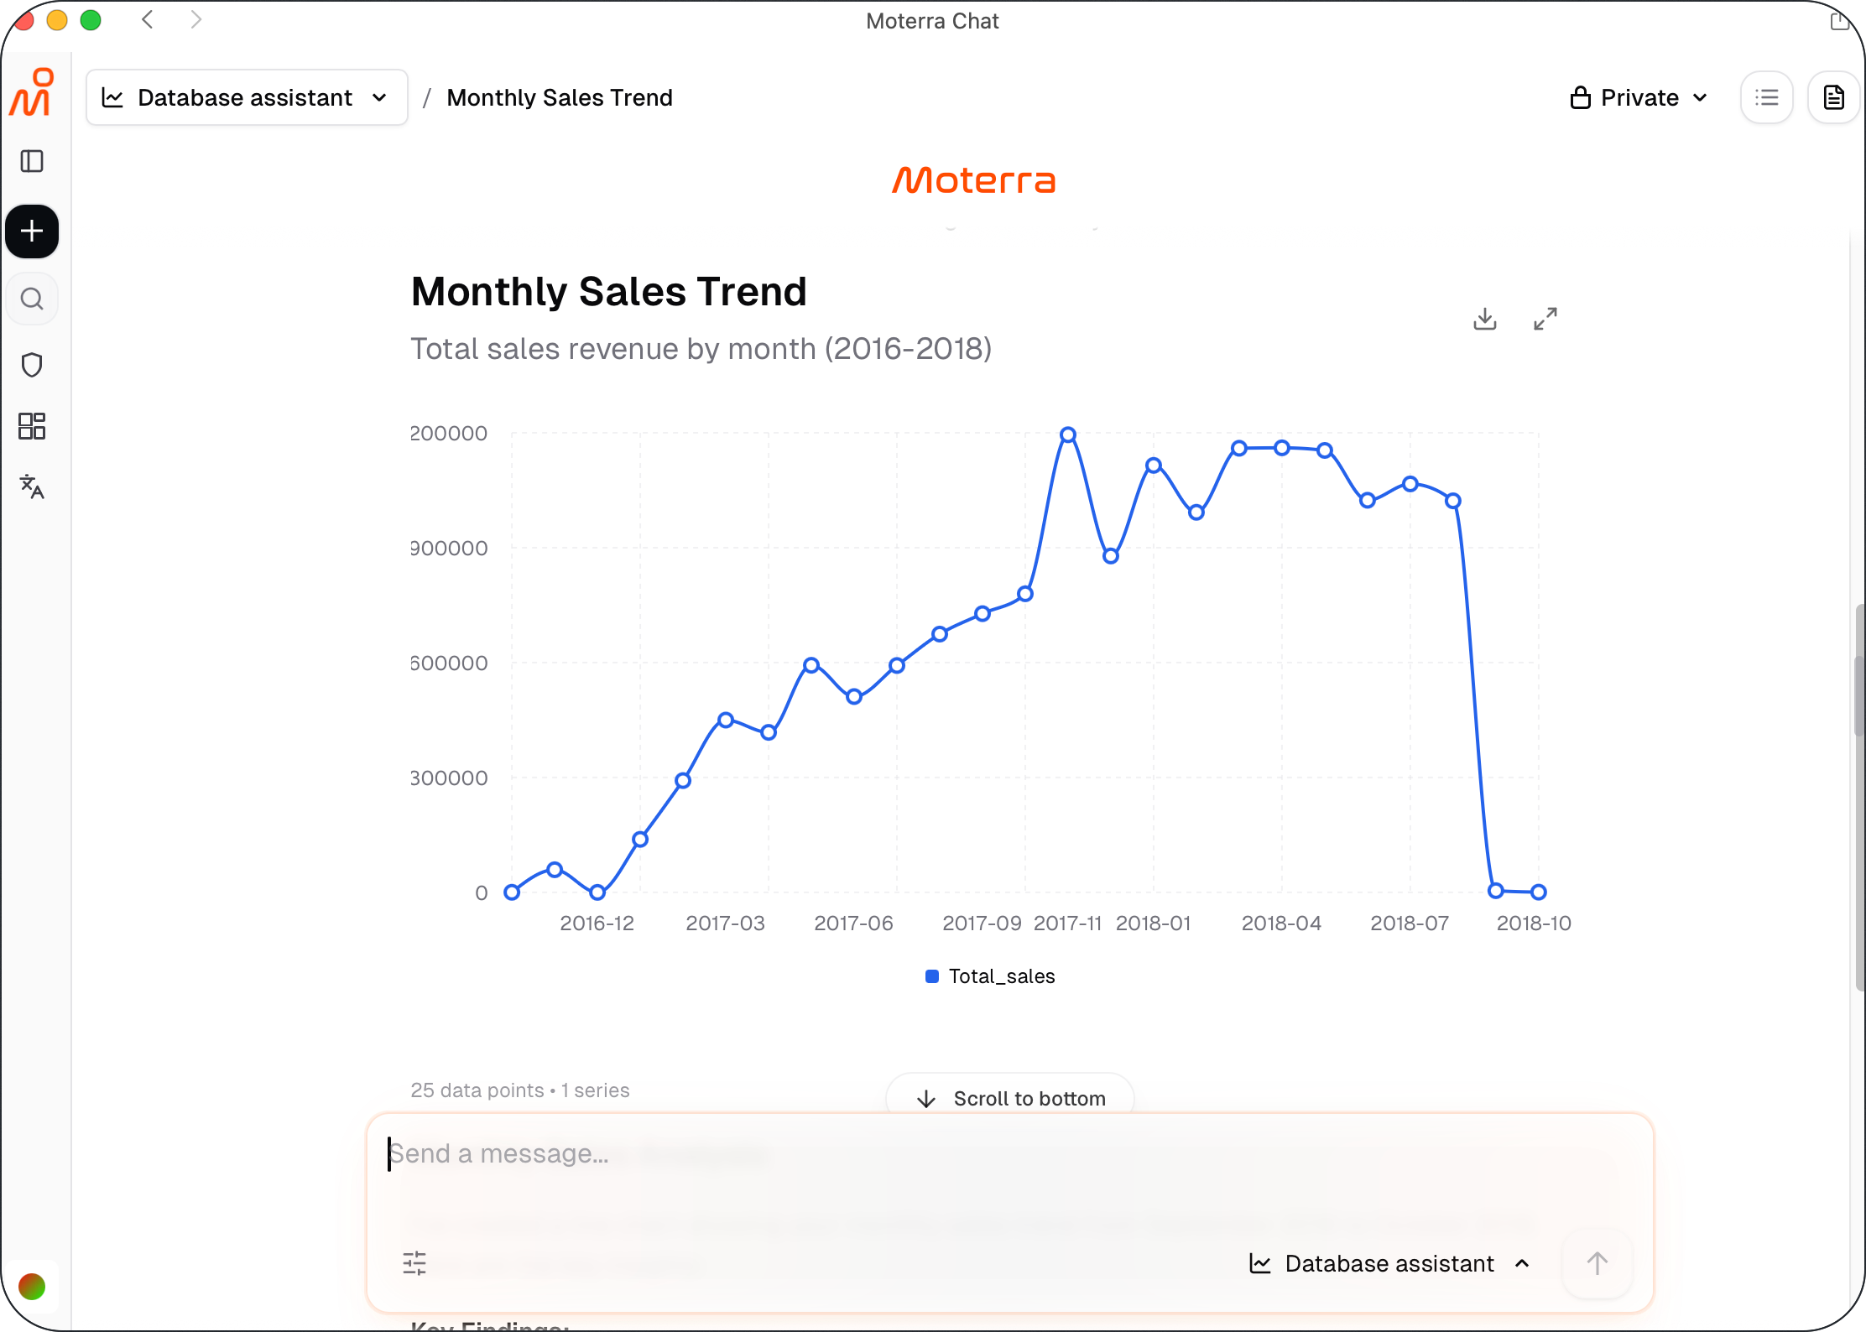This screenshot has width=1866, height=1332.
Task: Click the Moterra logo icon in sidebar
Action: (x=32, y=92)
